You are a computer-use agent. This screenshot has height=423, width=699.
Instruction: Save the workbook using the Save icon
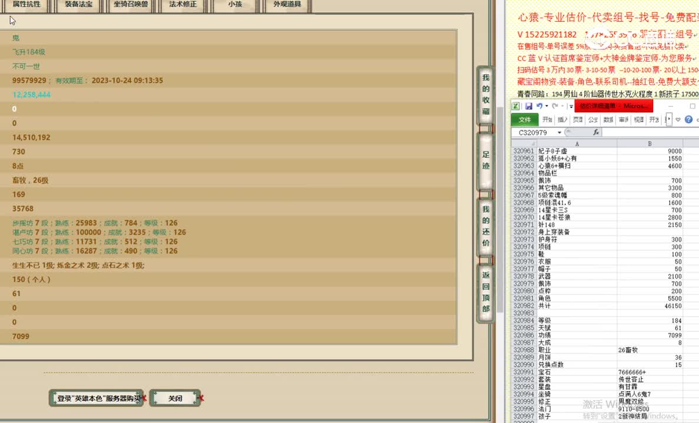529,106
